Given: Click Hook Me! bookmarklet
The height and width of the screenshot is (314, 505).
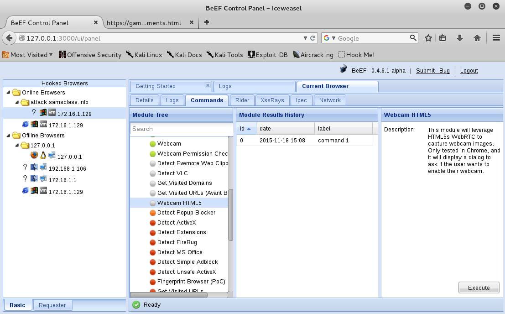Looking at the screenshot, I should (357, 55).
